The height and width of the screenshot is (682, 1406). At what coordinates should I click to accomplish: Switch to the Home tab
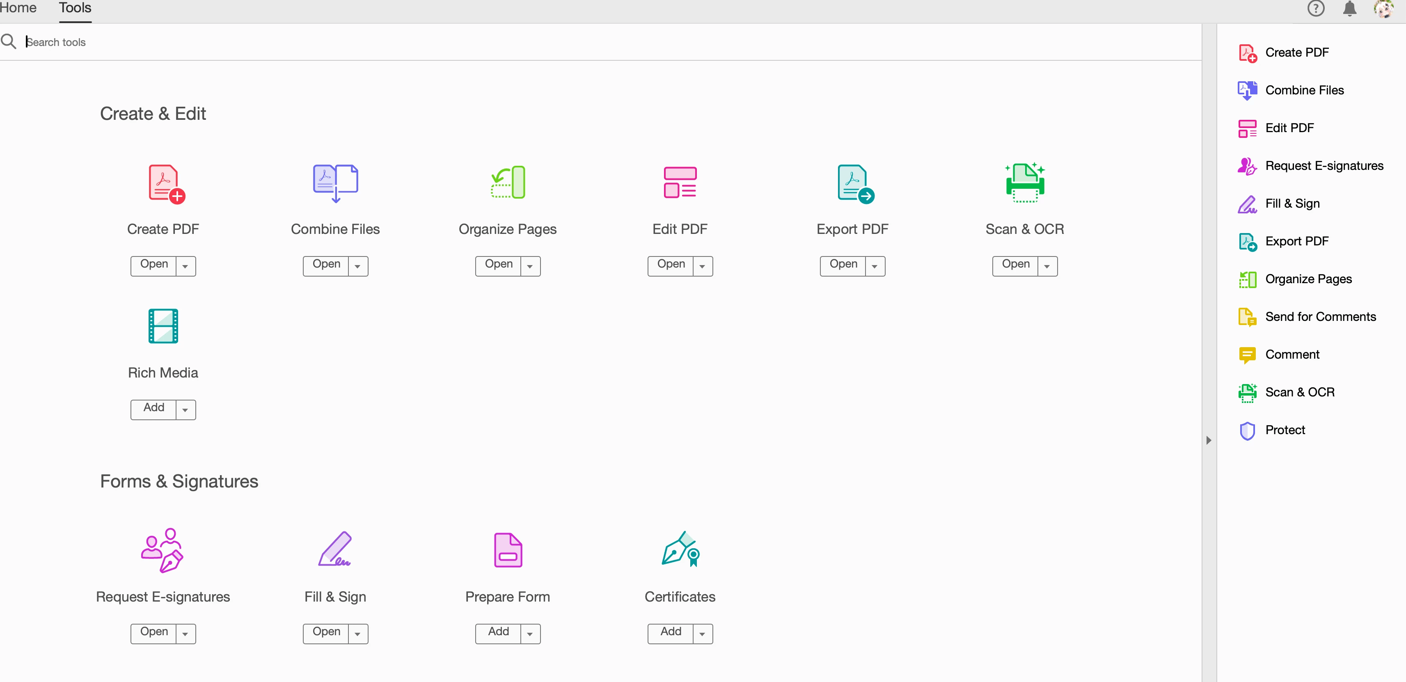pos(18,8)
